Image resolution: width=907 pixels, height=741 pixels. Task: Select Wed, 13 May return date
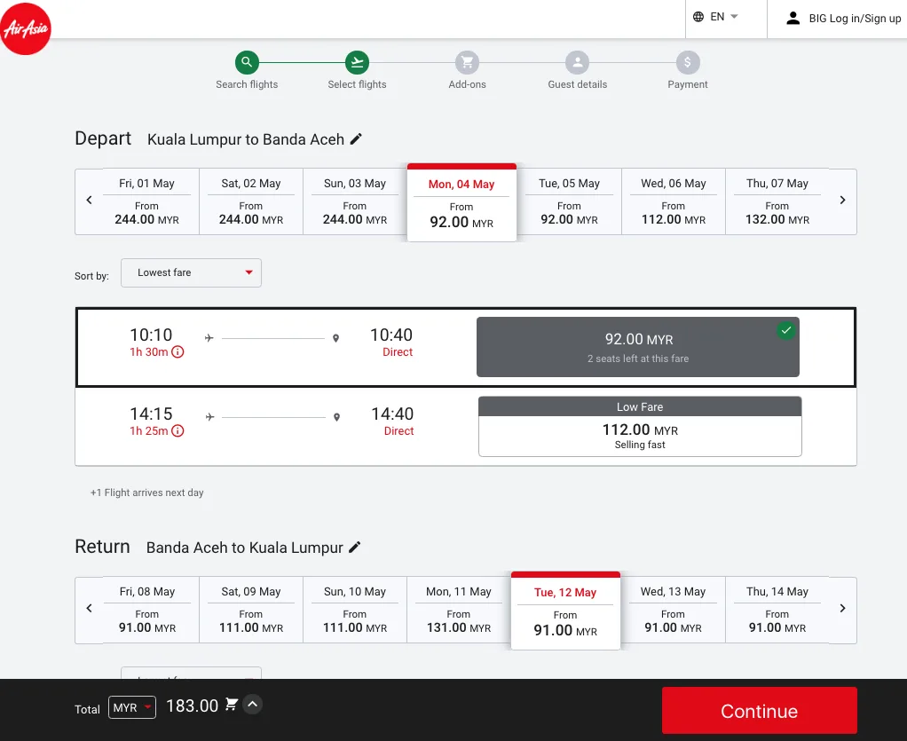point(673,610)
